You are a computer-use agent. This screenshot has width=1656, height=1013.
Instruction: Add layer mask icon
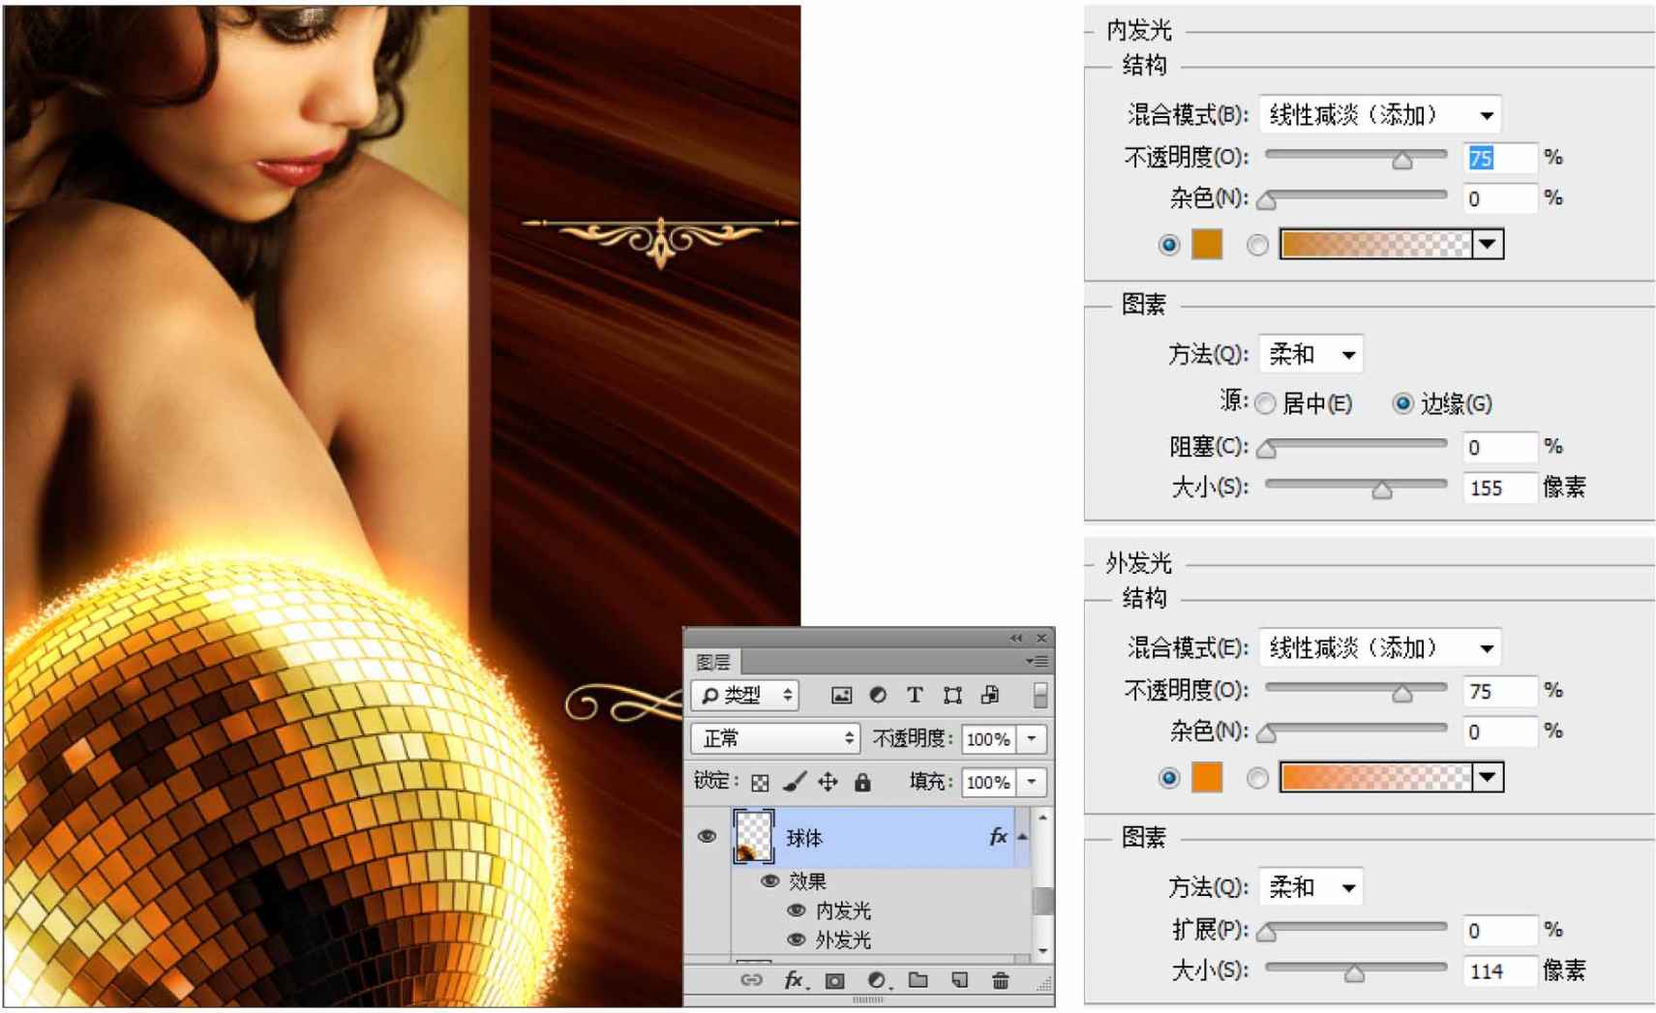click(834, 980)
